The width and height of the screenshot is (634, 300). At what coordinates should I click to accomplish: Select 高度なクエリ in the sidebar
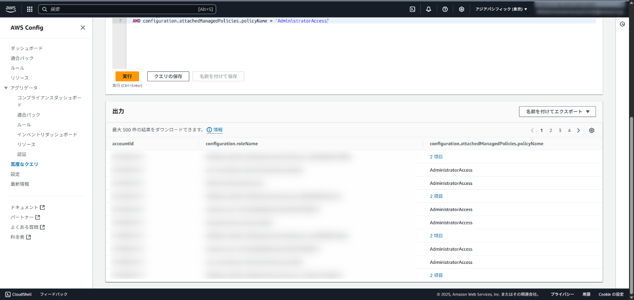[24, 164]
